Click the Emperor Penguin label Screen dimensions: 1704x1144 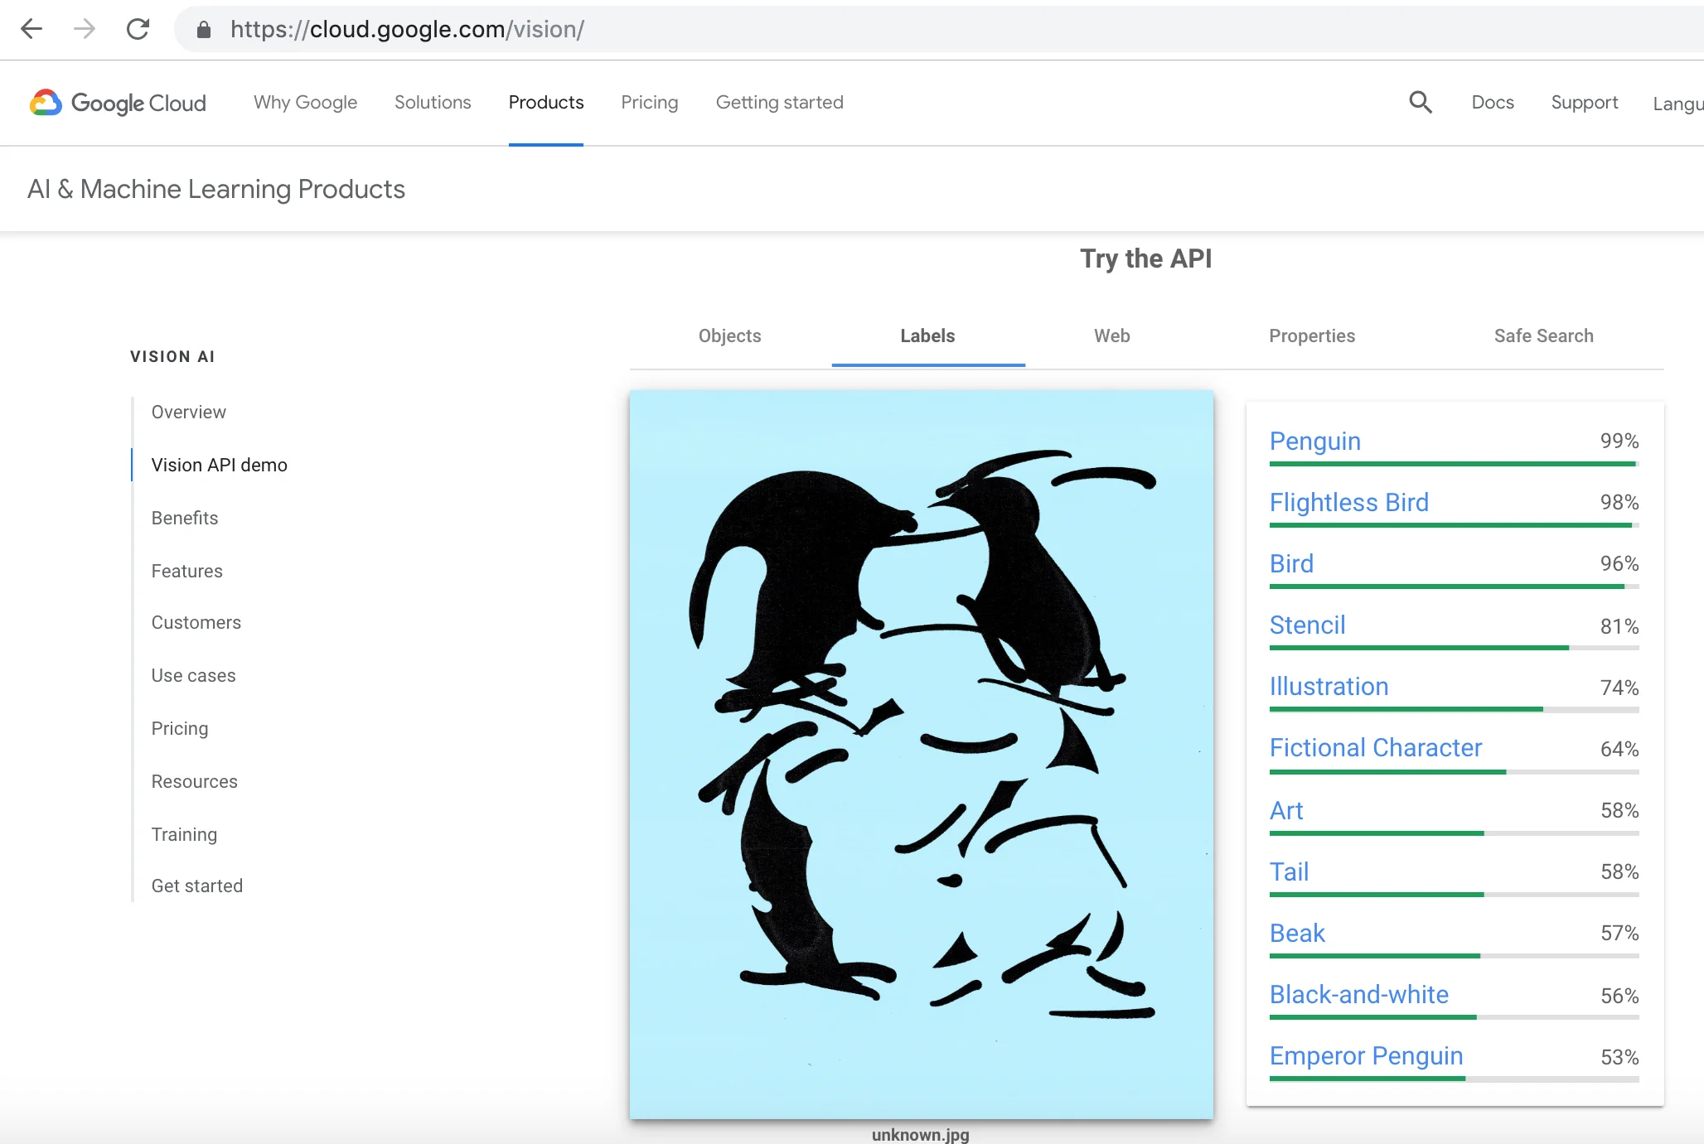pyautogui.click(x=1365, y=1056)
